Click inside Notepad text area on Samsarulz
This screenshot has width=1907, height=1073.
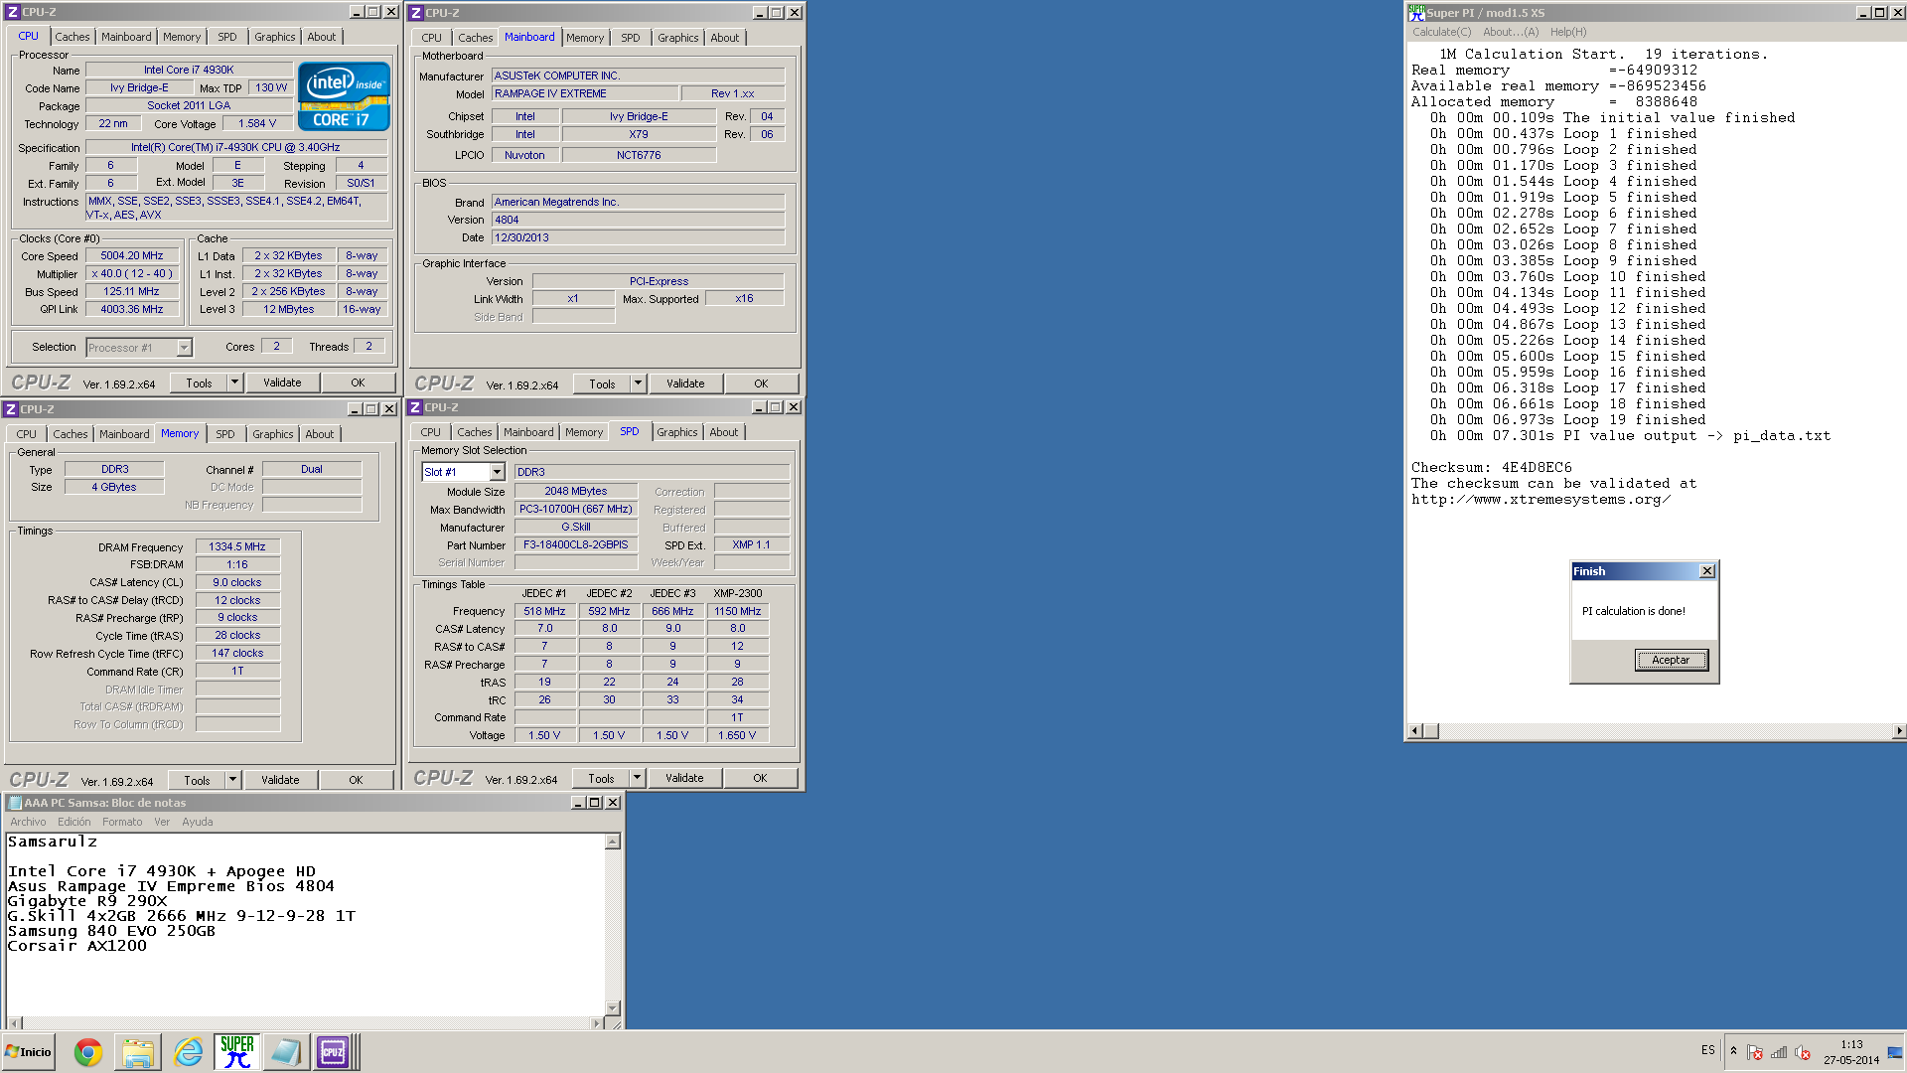pos(53,842)
